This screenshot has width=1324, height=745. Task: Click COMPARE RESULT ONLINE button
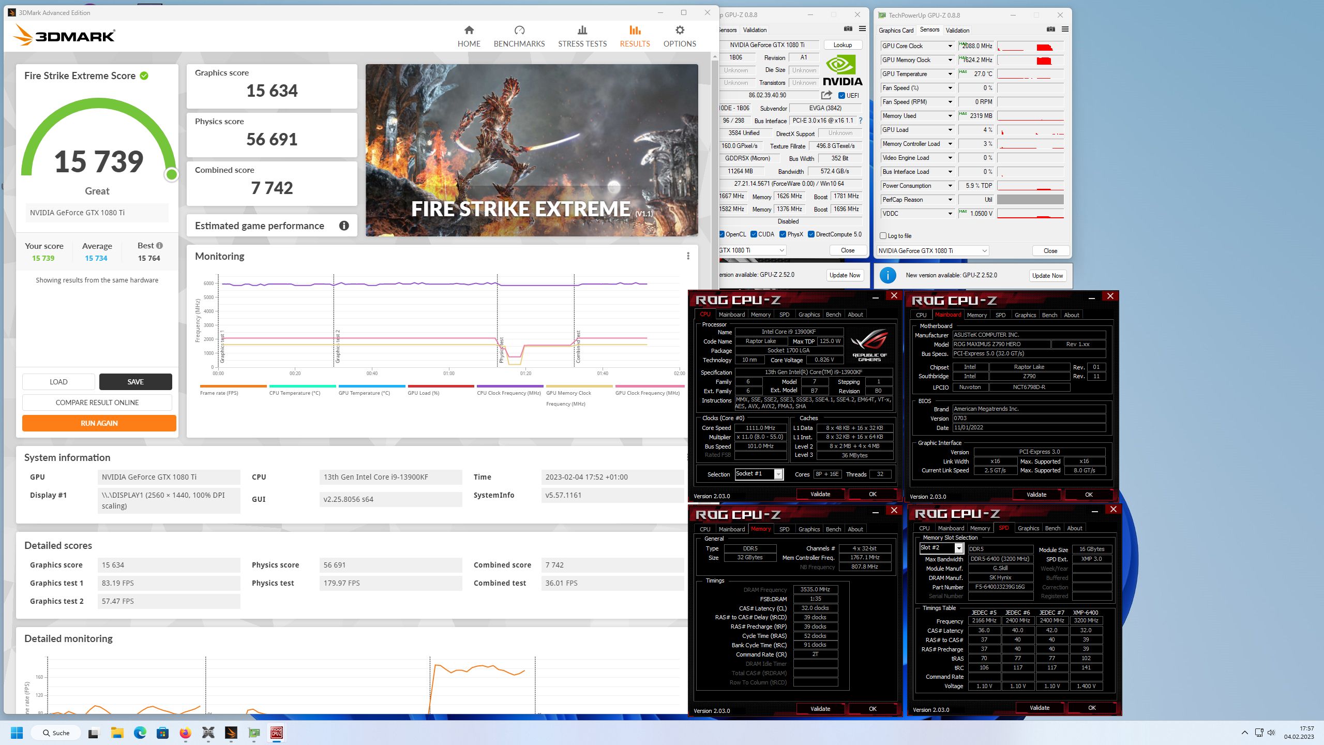(97, 403)
